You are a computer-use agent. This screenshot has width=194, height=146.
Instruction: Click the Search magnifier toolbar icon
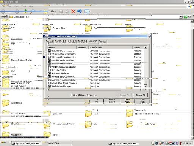[33, 11]
